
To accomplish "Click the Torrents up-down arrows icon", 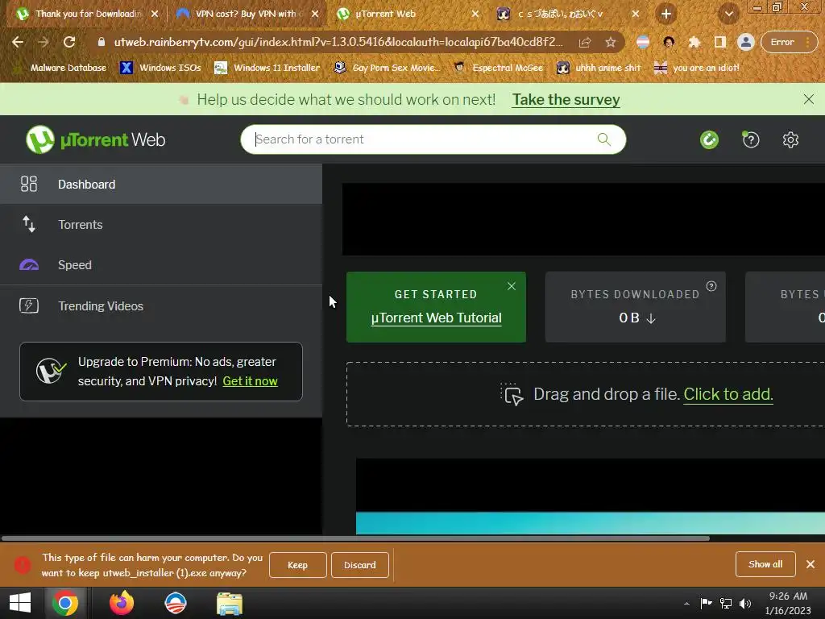I will click(29, 224).
